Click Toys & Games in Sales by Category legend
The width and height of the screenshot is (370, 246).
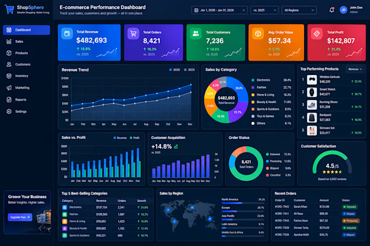point(263,116)
